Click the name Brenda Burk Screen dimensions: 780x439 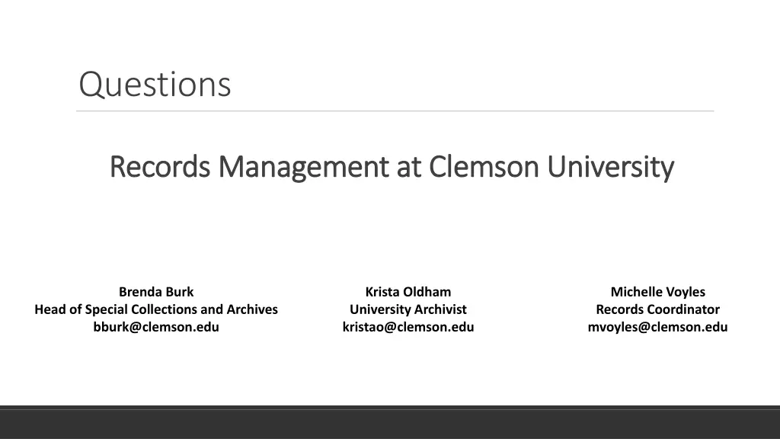[156, 292]
